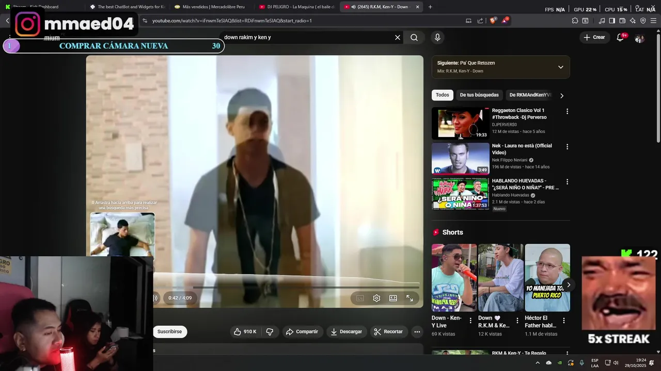Select the De RKMAndKenY chip
Screen dimensions: 661x371
tap(530, 95)
